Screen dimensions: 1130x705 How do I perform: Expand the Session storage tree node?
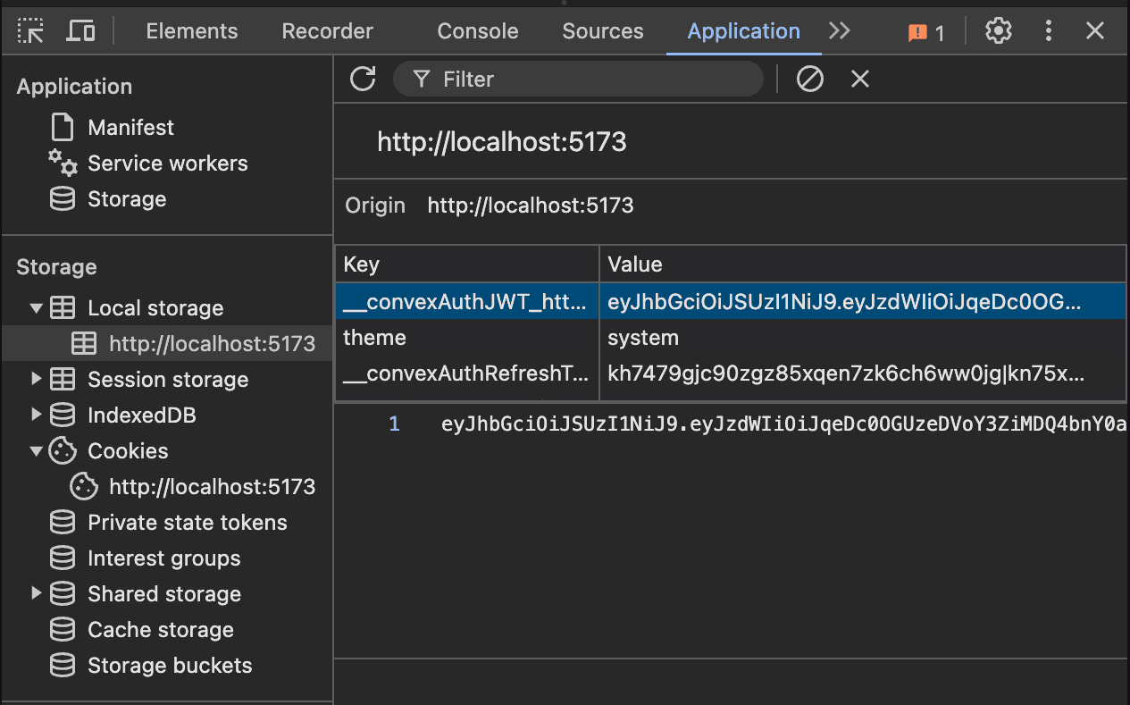coord(37,380)
